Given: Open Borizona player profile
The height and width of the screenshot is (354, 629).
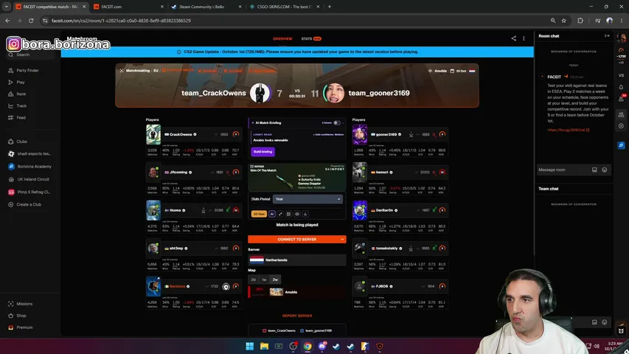Looking at the screenshot, I should pos(177,287).
